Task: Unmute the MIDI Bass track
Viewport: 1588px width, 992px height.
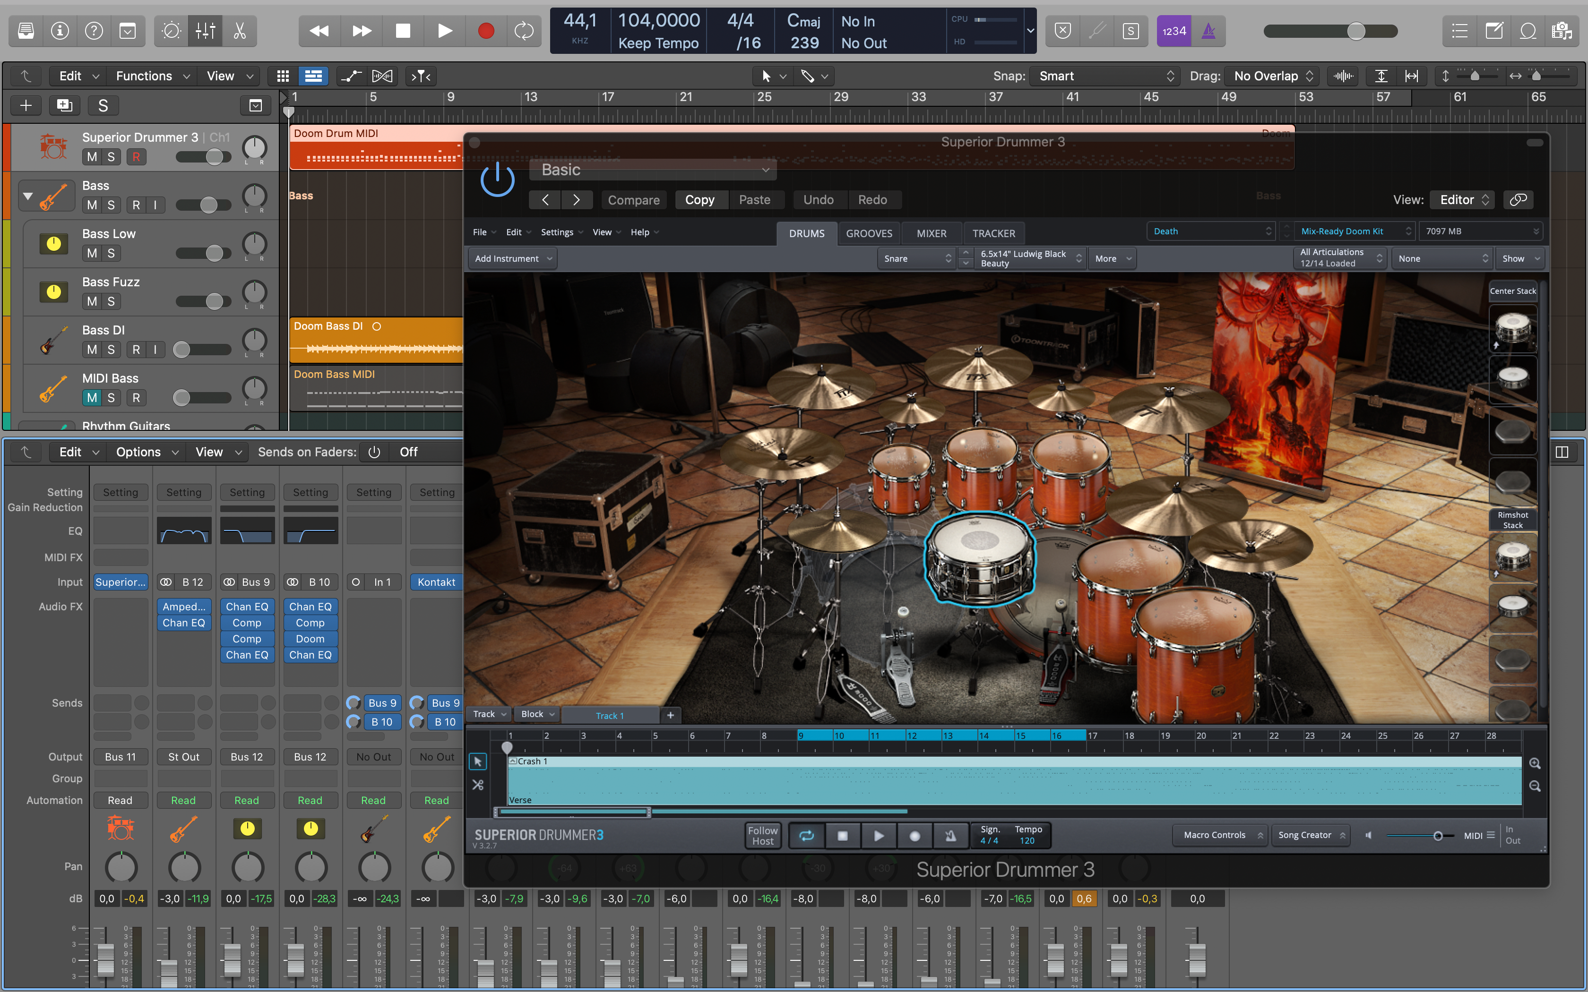Action: pyautogui.click(x=92, y=398)
